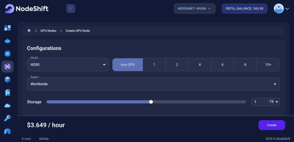Click the key icon in sidebar
The height and width of the screenshot is (142, 294).
click(x=7, y=118)
